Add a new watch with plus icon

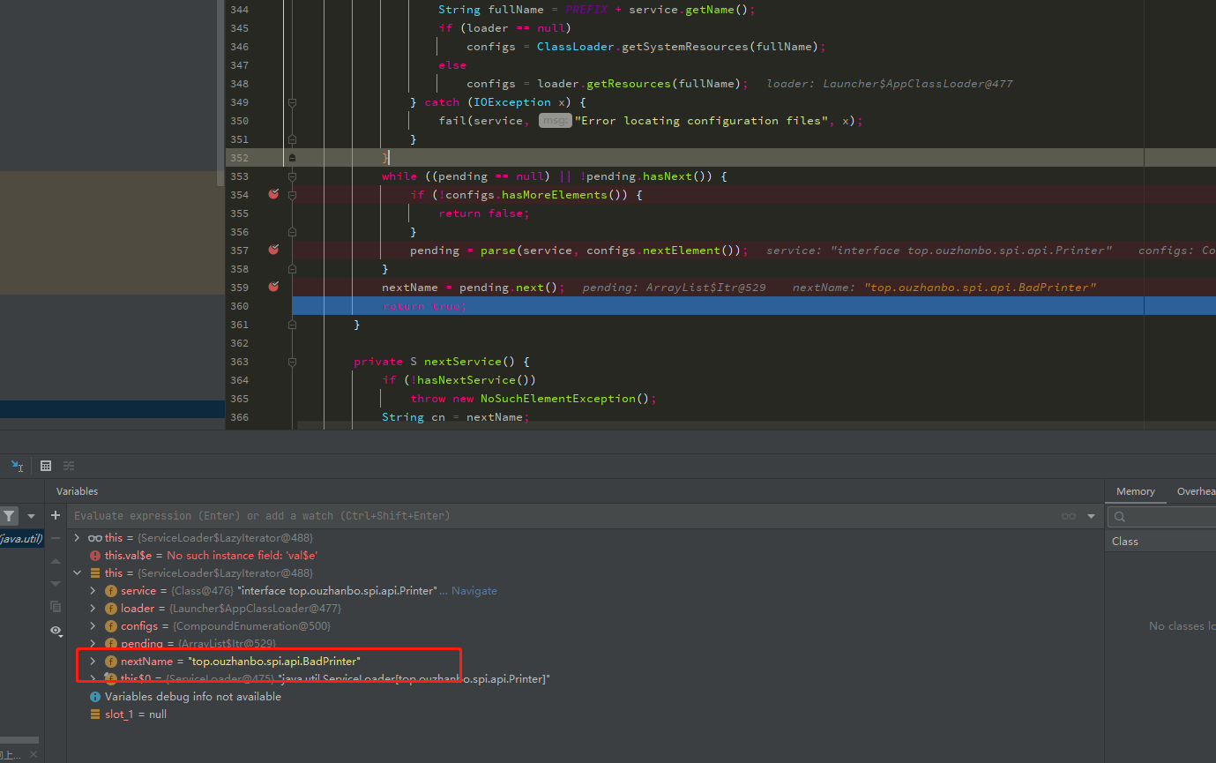(x=56, y=515)
